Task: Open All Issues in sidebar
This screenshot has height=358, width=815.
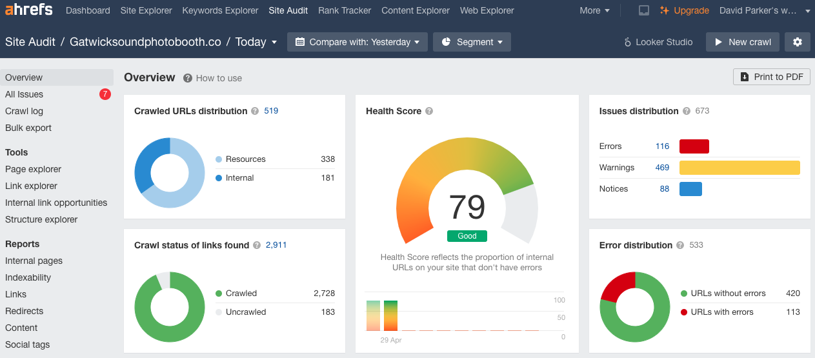Action: pos(24,94)
